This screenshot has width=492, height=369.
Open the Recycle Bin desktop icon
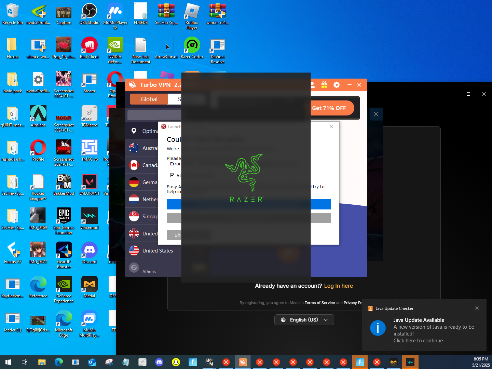pyautogui.click(x=12, y=14)
